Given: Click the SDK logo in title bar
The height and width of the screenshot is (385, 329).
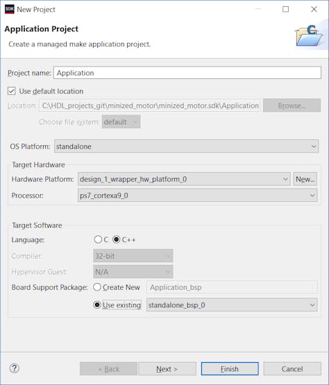Looking at the screenshot, I should [9, 9].
